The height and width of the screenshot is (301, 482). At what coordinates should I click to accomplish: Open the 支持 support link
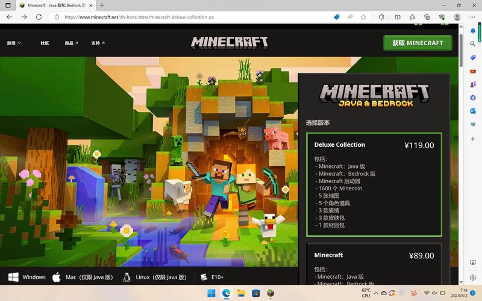(x=98, y=43)
